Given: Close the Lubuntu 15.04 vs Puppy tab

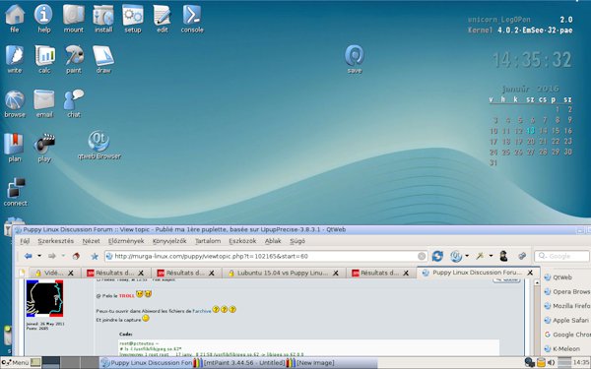Looking at the screenshot, I should point(336,273).
